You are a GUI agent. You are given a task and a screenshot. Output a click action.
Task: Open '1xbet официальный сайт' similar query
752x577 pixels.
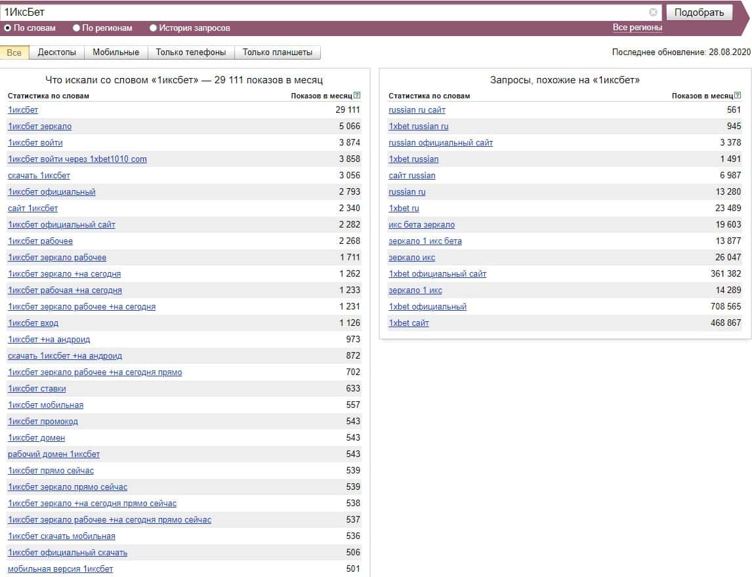tap(437, 274)
